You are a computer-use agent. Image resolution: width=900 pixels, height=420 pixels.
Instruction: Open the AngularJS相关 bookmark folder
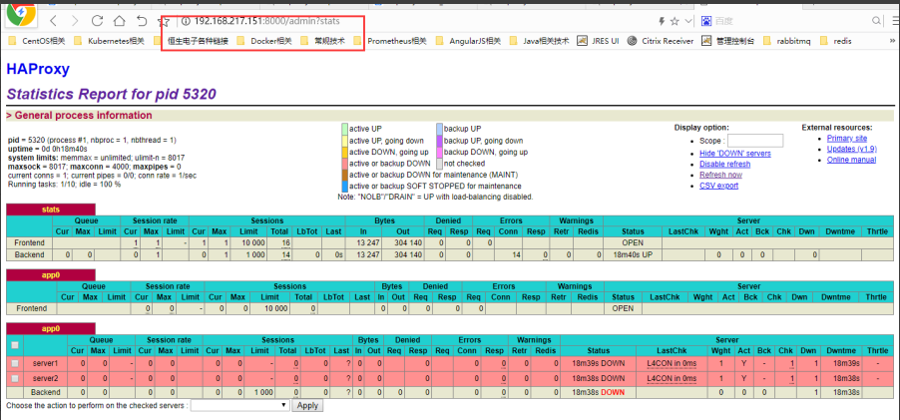click(x=468, y=41)
